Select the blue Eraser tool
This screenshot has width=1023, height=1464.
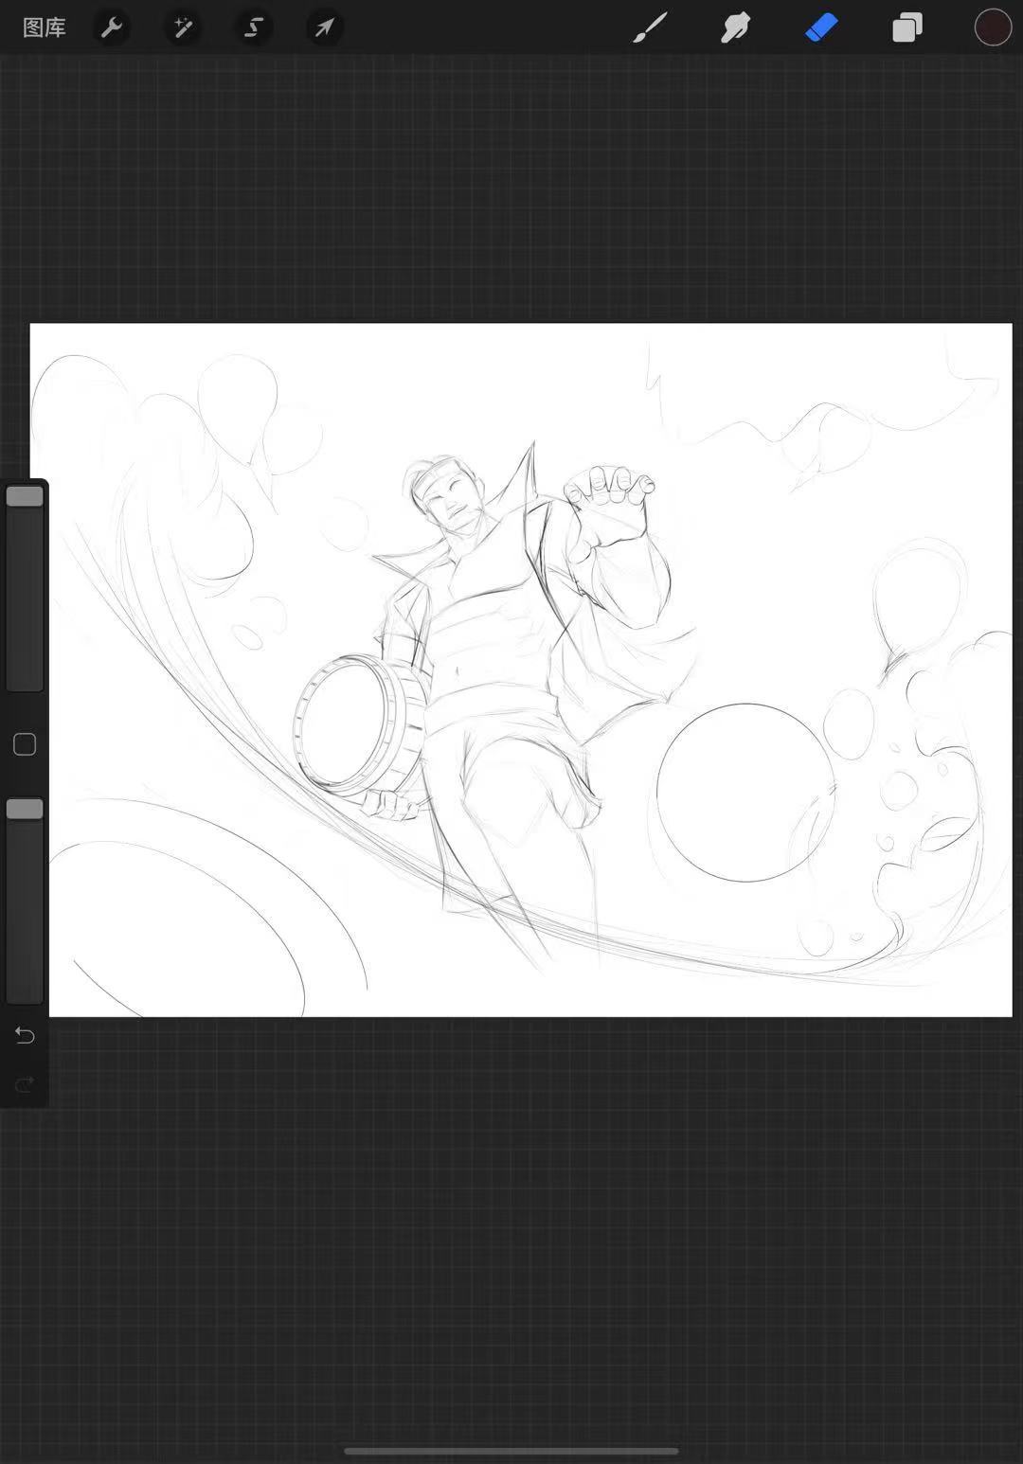[821, 27]
